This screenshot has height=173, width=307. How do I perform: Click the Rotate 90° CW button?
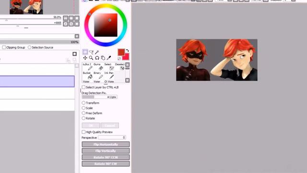(106, 164)
